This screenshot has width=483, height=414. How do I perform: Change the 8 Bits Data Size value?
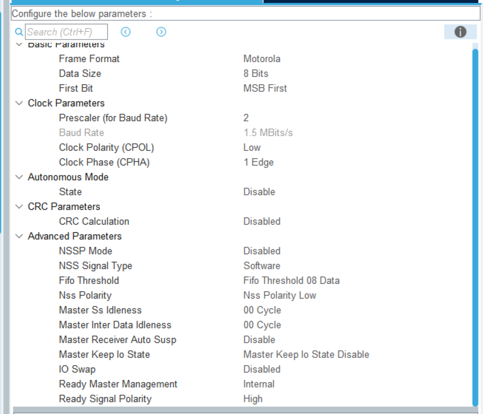[x=256, y=73]
